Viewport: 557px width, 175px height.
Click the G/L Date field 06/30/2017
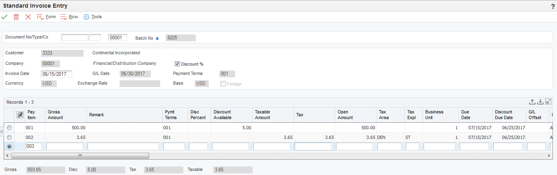click(x=135, y=74)
